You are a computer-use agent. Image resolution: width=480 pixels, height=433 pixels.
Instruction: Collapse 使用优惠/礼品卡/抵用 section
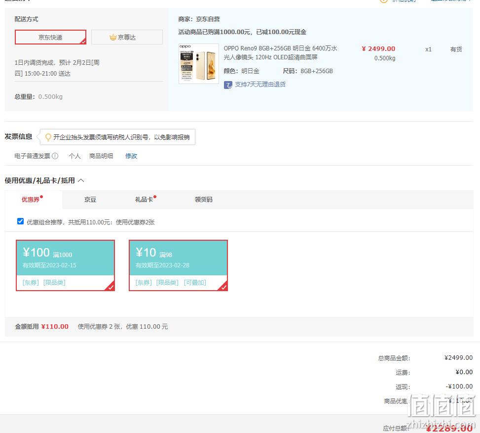(x=81, y=180)
